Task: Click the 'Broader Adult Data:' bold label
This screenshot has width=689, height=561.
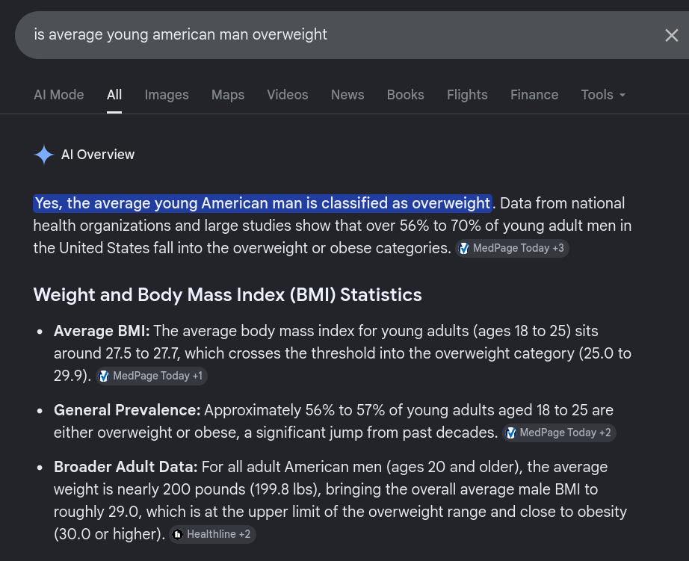Action: pos(126,467)
